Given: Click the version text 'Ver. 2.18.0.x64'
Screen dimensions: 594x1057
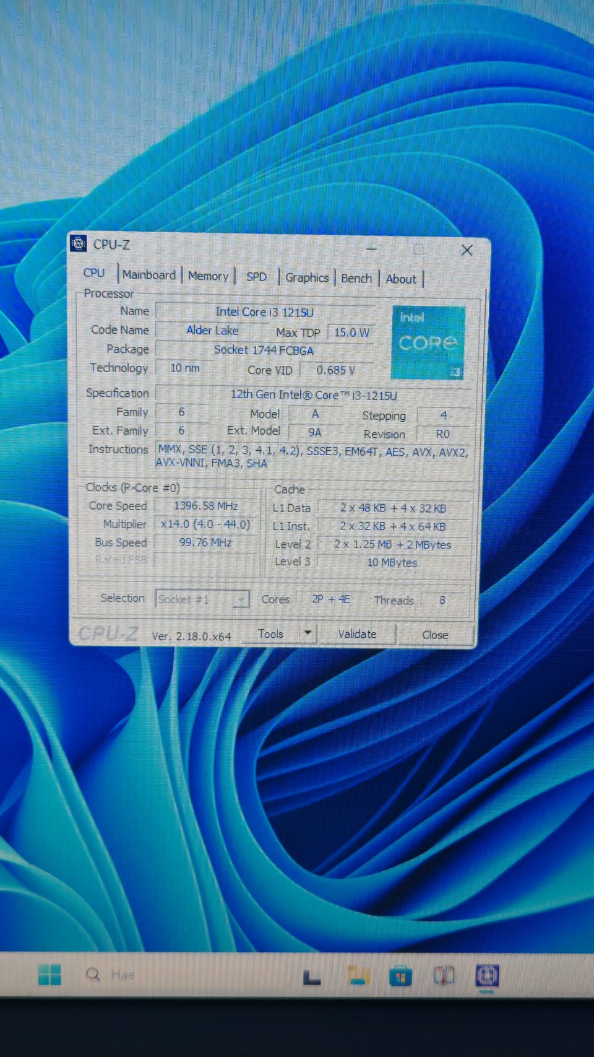Looking at the screenshot, I should 192,636.
